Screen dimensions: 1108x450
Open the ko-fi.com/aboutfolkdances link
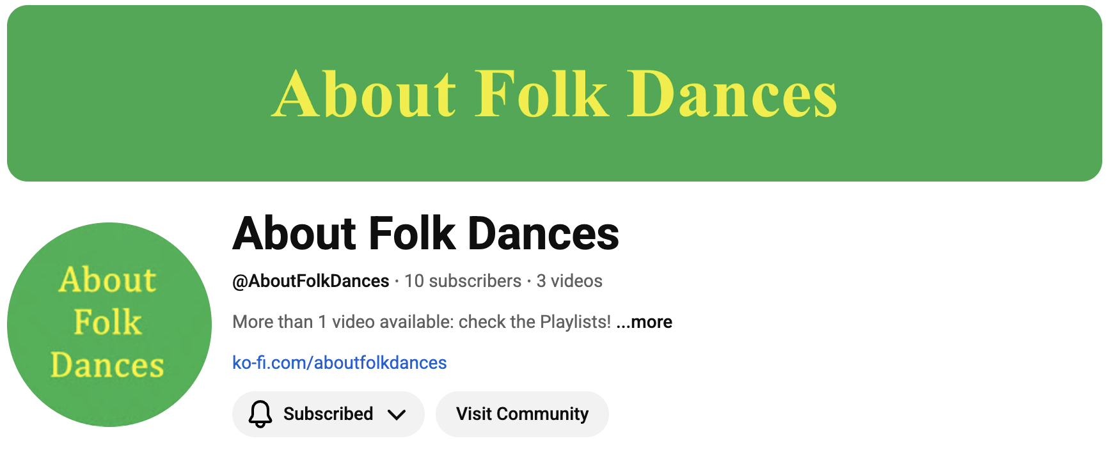point(339,363)
